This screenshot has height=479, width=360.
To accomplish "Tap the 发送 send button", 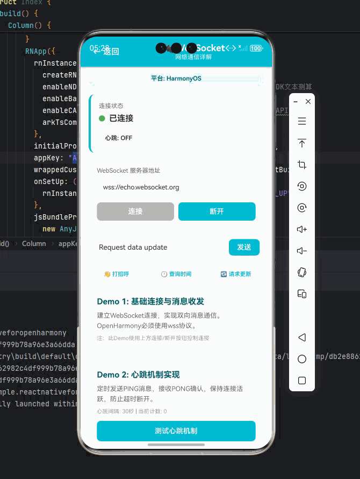I will 244,247.
